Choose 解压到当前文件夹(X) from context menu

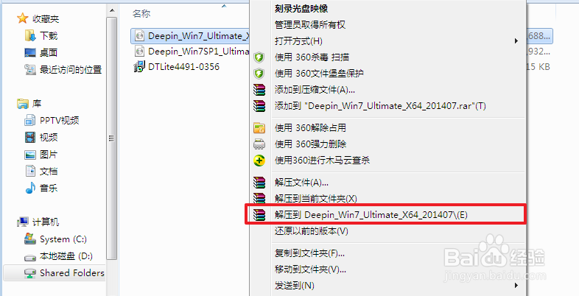(x=316, y=199)
